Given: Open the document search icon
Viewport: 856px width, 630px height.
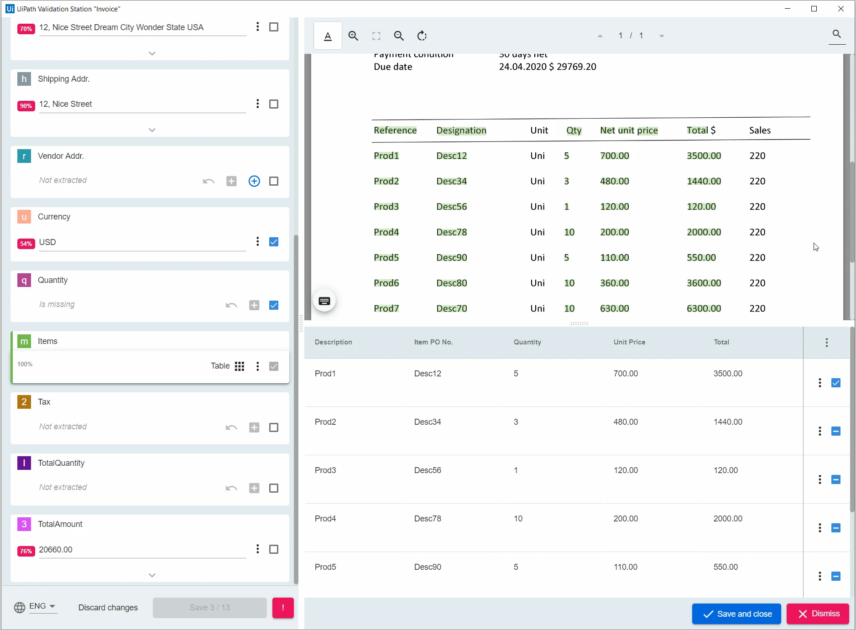Looking at the screenshot, I should (x=836, y=34).
